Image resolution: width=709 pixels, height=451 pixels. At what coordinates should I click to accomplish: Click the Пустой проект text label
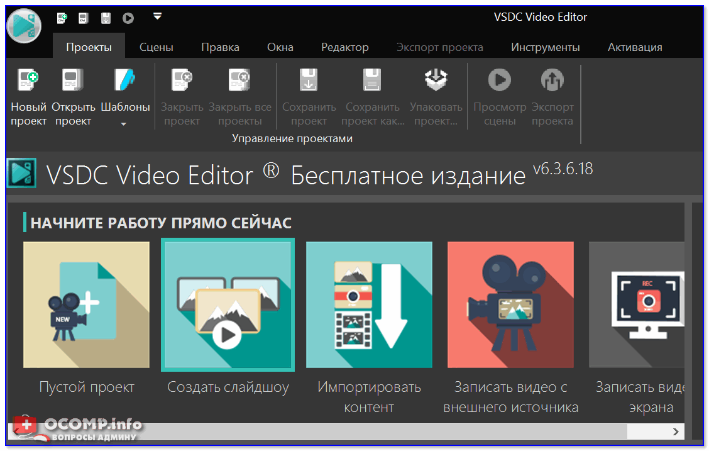click(86, 387)
